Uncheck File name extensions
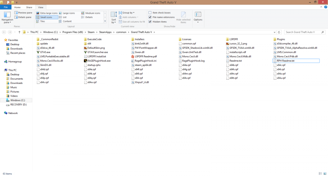The height and width of the screenshot is (176, 328). click(150, 17)
